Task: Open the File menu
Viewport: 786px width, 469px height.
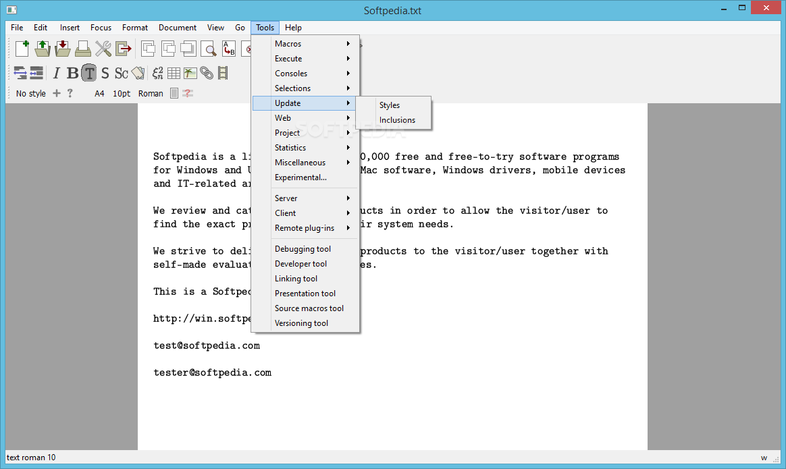Action: (17, 28)
